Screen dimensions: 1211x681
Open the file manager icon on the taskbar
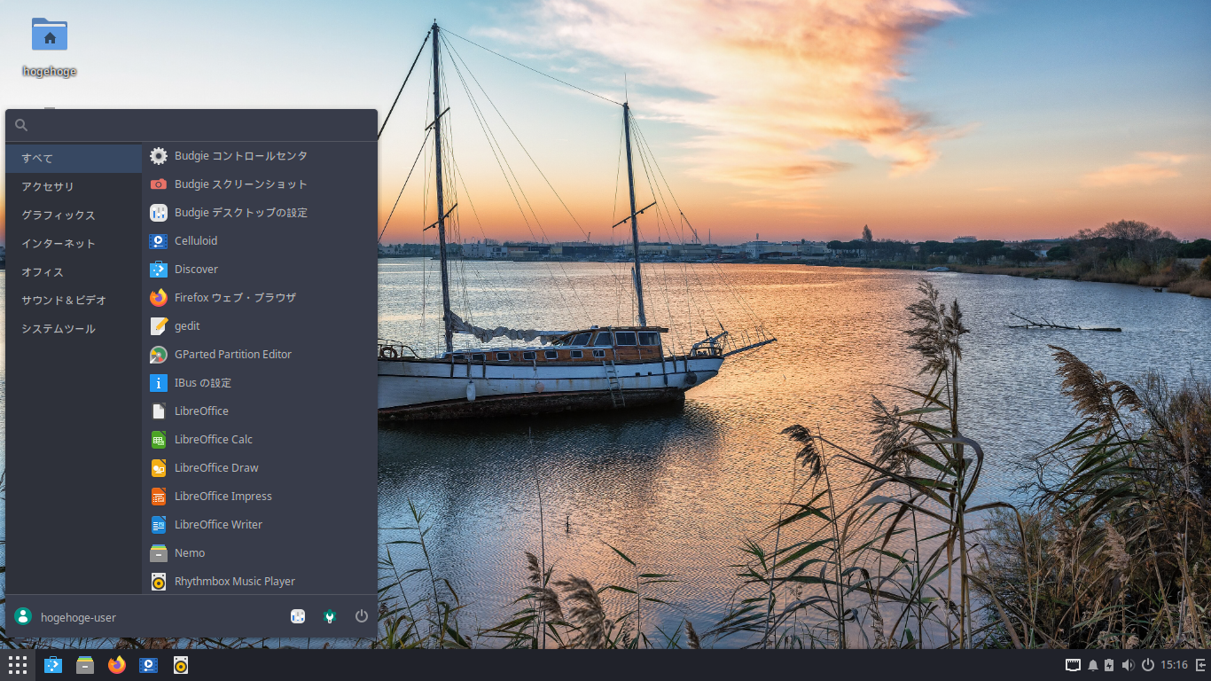(x=84, y=664)
